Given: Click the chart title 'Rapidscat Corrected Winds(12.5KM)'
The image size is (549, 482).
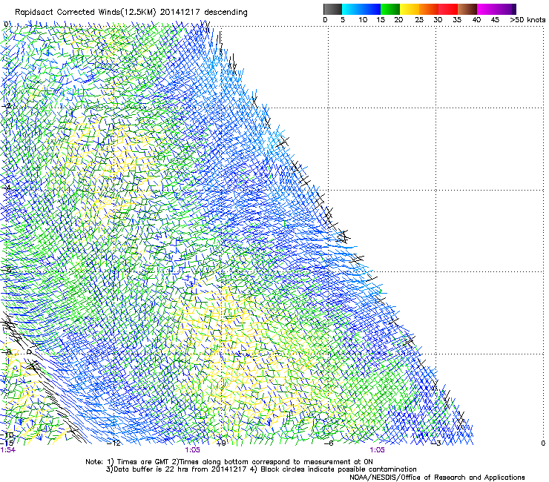Looking at the screenshot, I should [86, 13].
